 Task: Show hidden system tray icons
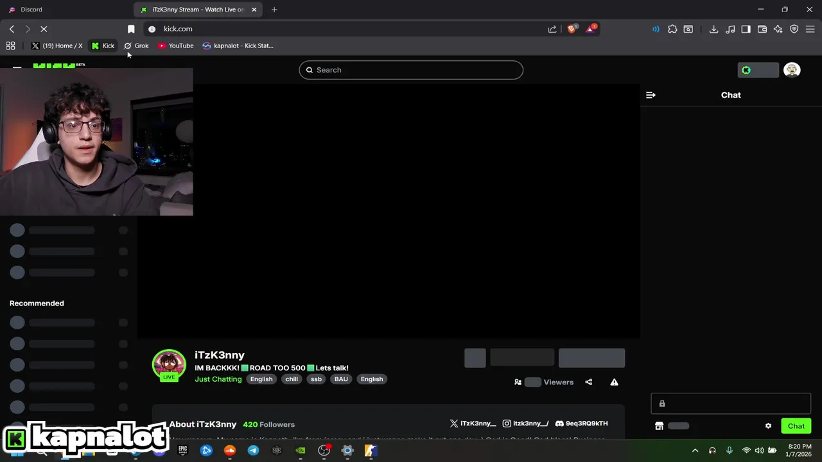tap(695, 450)
